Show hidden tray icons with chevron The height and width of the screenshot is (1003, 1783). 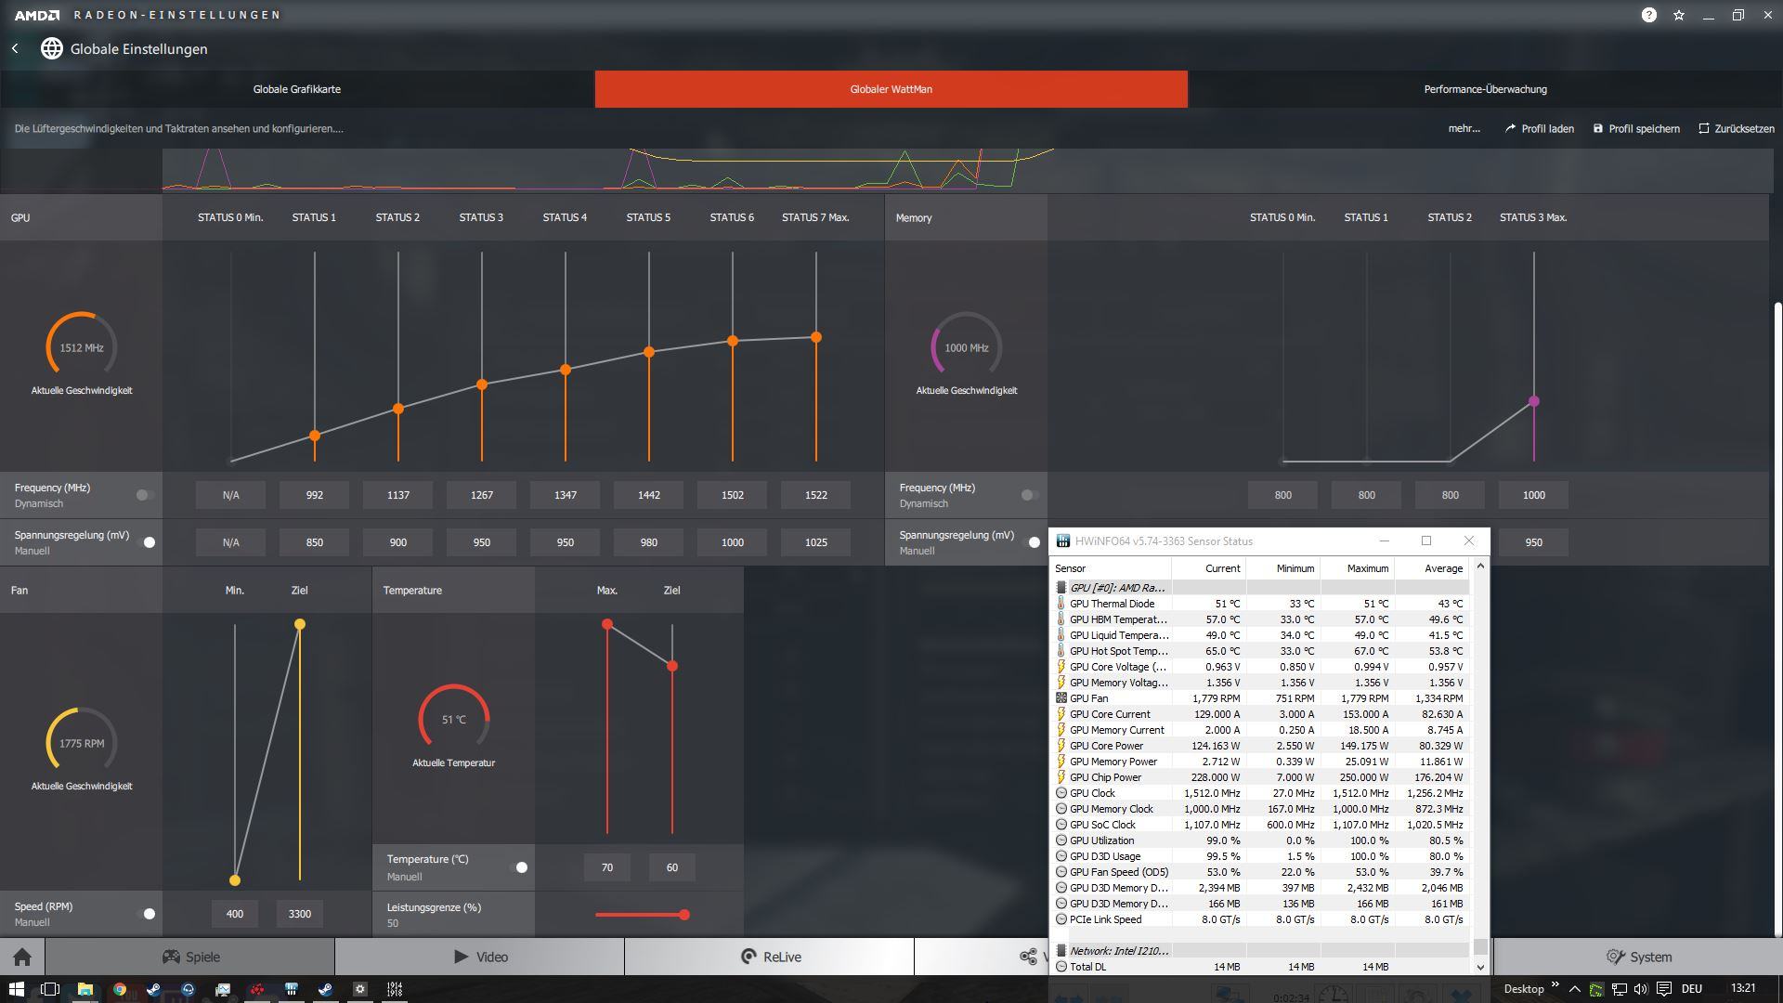1574,989
